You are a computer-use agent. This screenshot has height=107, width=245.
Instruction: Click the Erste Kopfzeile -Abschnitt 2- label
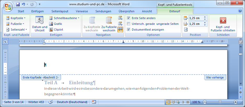(x=41, y=77)
